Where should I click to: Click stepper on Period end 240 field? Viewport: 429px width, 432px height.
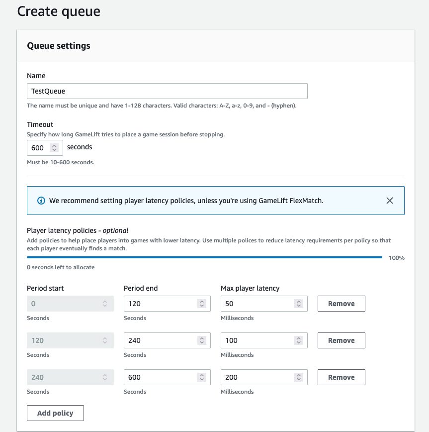[x=201, y=340]
